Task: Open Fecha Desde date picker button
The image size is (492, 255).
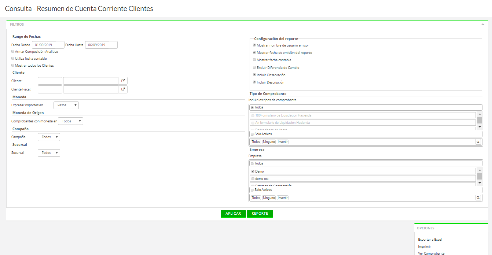Action: point(60,45)
